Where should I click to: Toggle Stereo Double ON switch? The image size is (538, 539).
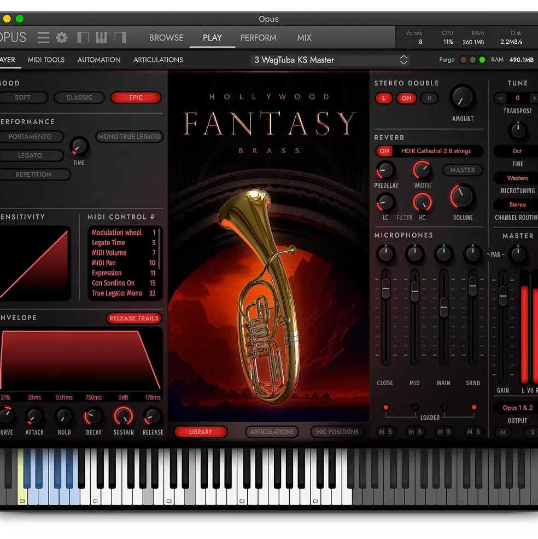coord(406,98)
